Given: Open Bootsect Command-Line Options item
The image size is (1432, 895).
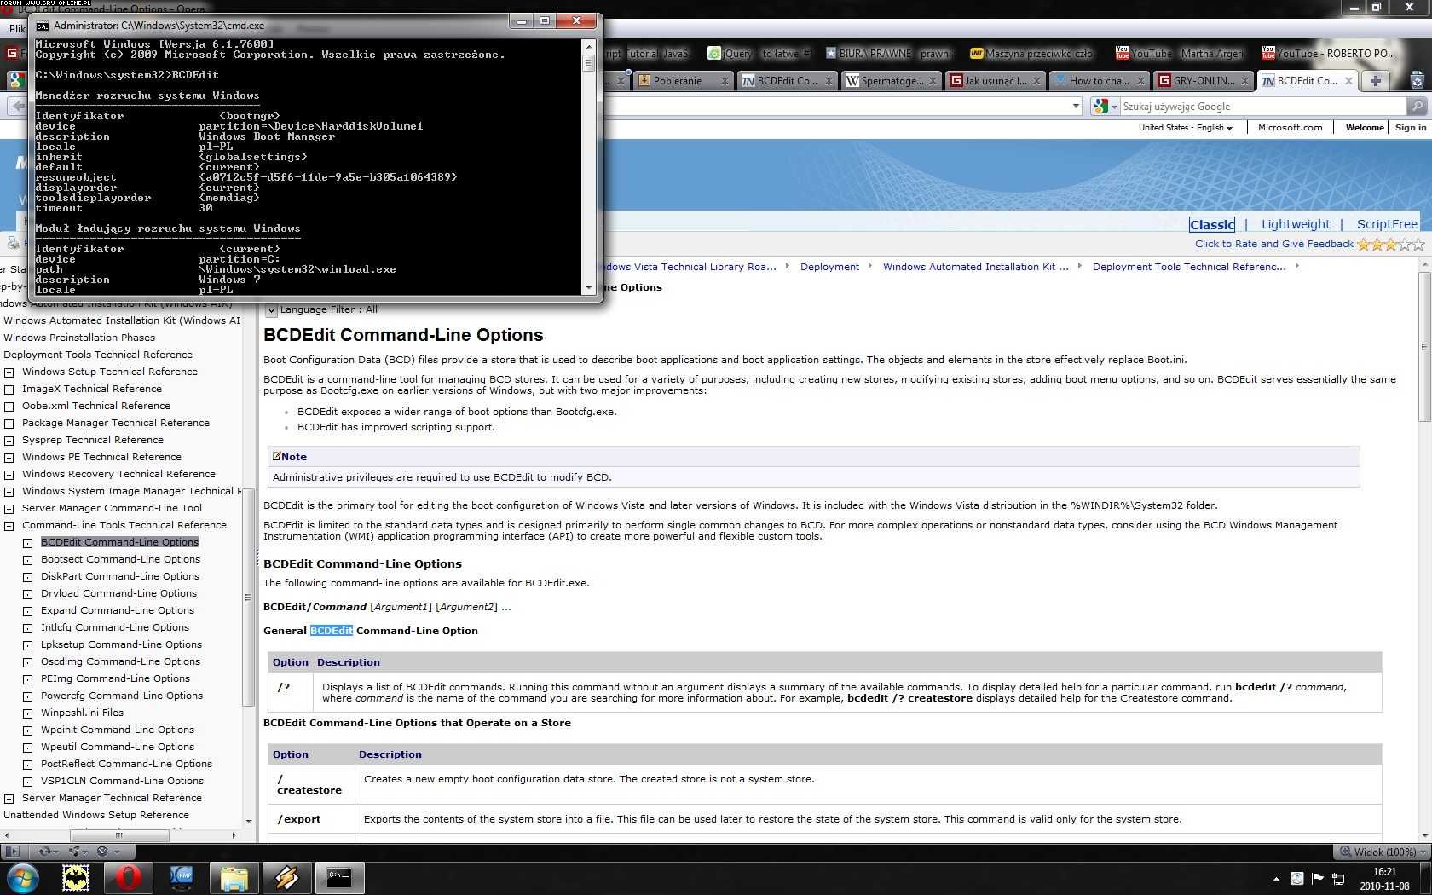Looking at the screenshot, I should [120, 560].
